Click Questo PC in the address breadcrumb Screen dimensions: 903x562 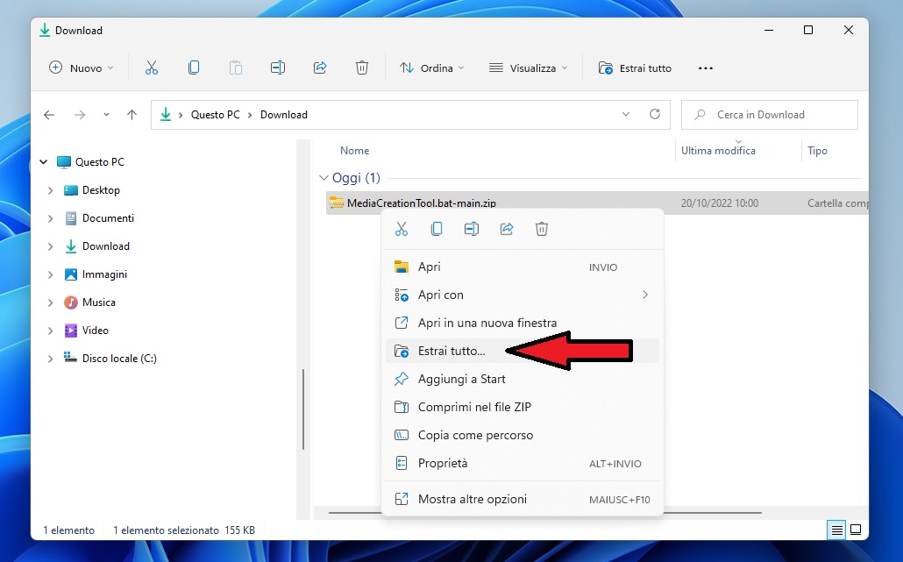216,115
